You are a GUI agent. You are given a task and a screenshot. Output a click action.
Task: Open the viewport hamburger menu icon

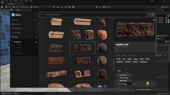point(2,10)
